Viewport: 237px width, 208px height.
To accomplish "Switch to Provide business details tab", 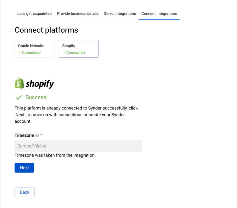I will [x=78, y=14].
